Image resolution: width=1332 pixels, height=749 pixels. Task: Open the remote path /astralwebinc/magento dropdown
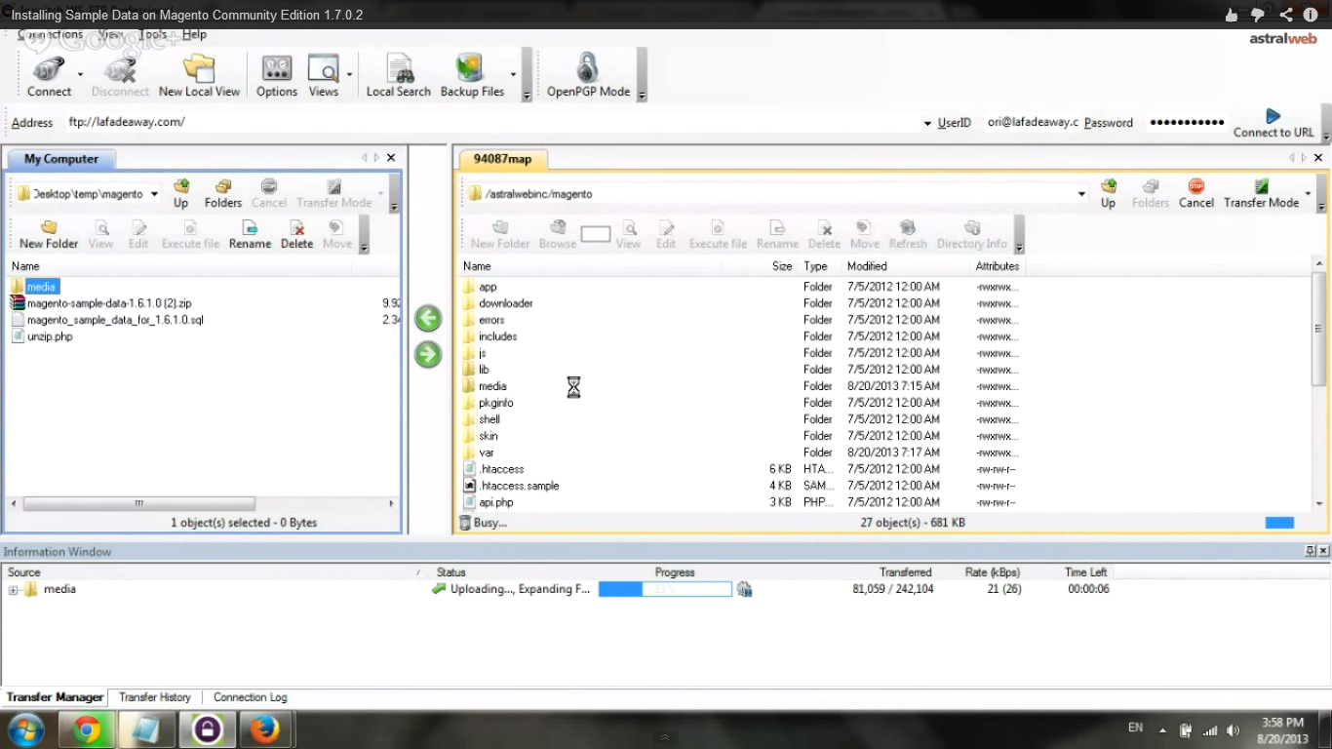point(1081,194)
